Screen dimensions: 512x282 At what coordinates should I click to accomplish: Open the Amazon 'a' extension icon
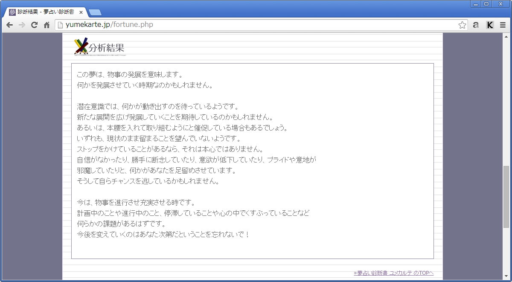(476, 25)
